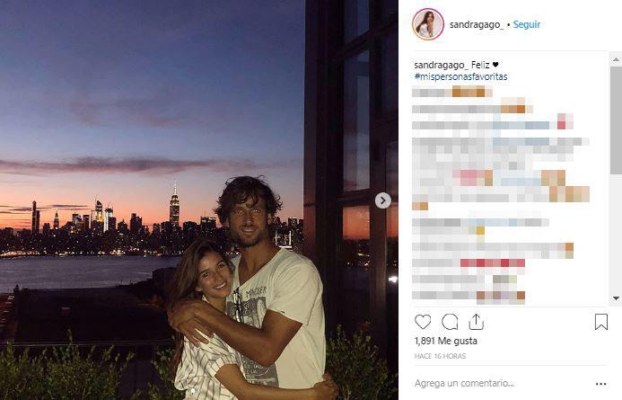Click the heart emoji in the caption
This screenshot has width=622, height=400.
495,65
